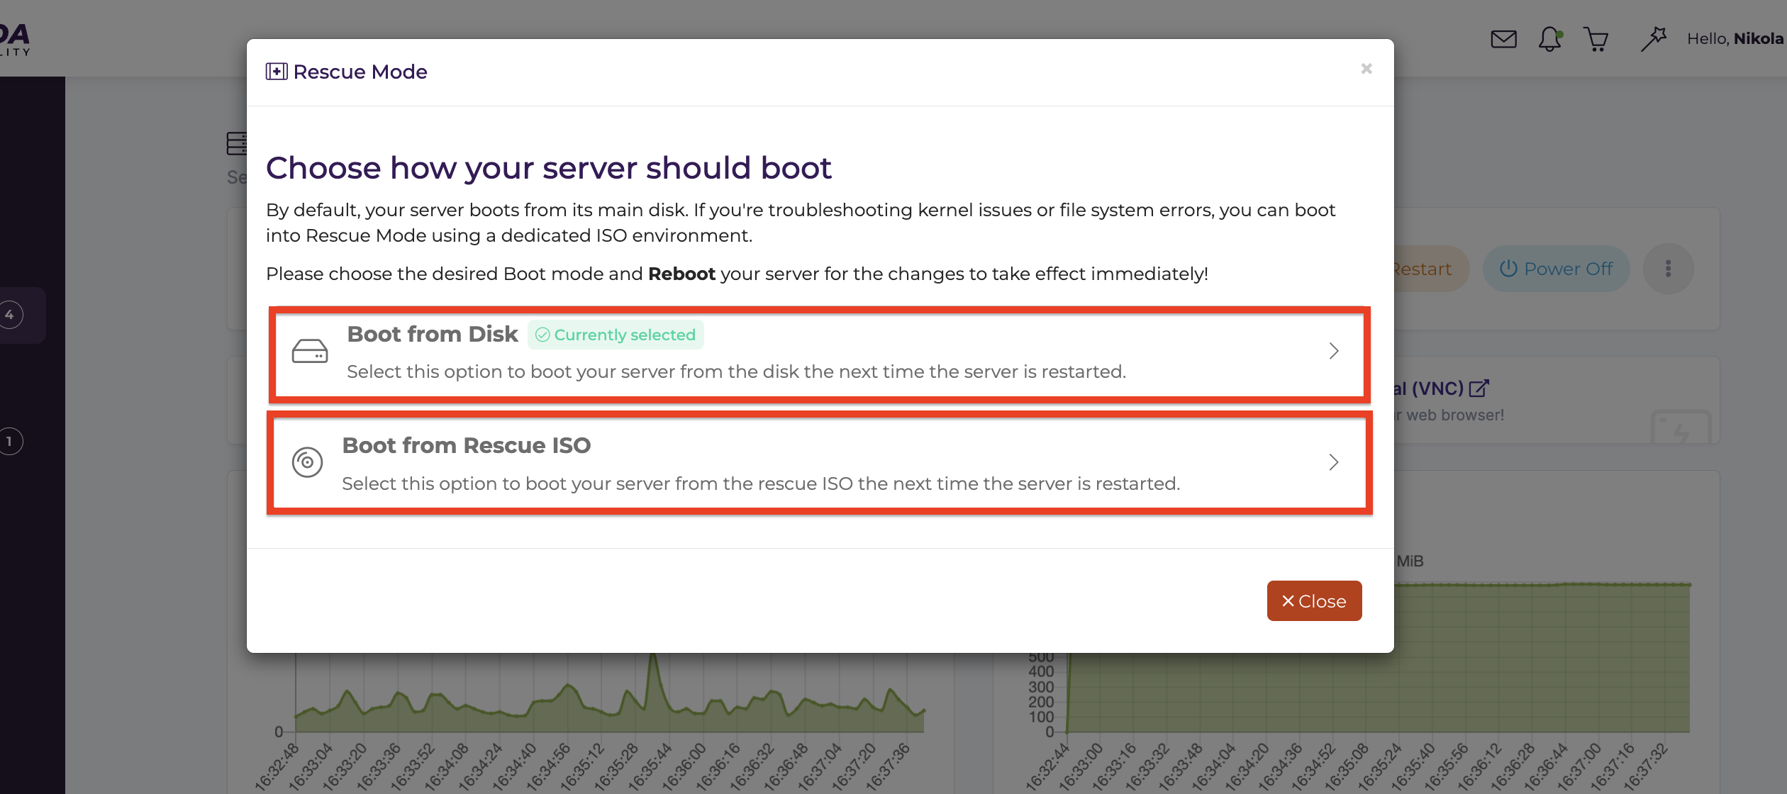This screenshot has height=794, width=1787.
Task: Select the Boot from Rescue ISO option
Action: click(819, 463)
